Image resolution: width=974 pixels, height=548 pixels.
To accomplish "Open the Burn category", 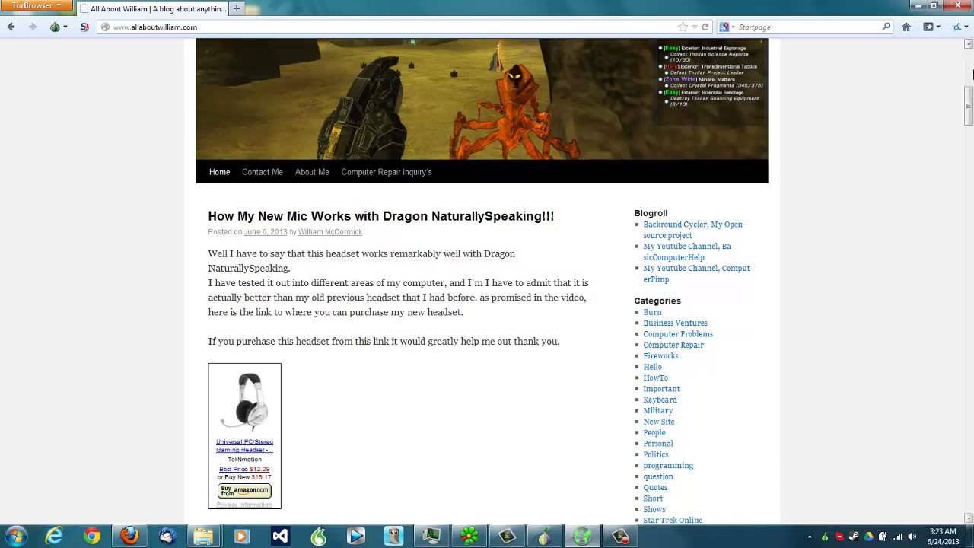I will click(652, 312).
